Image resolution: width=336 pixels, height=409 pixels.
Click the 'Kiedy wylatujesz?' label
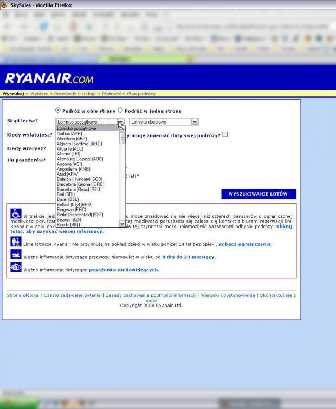(30, 135)
